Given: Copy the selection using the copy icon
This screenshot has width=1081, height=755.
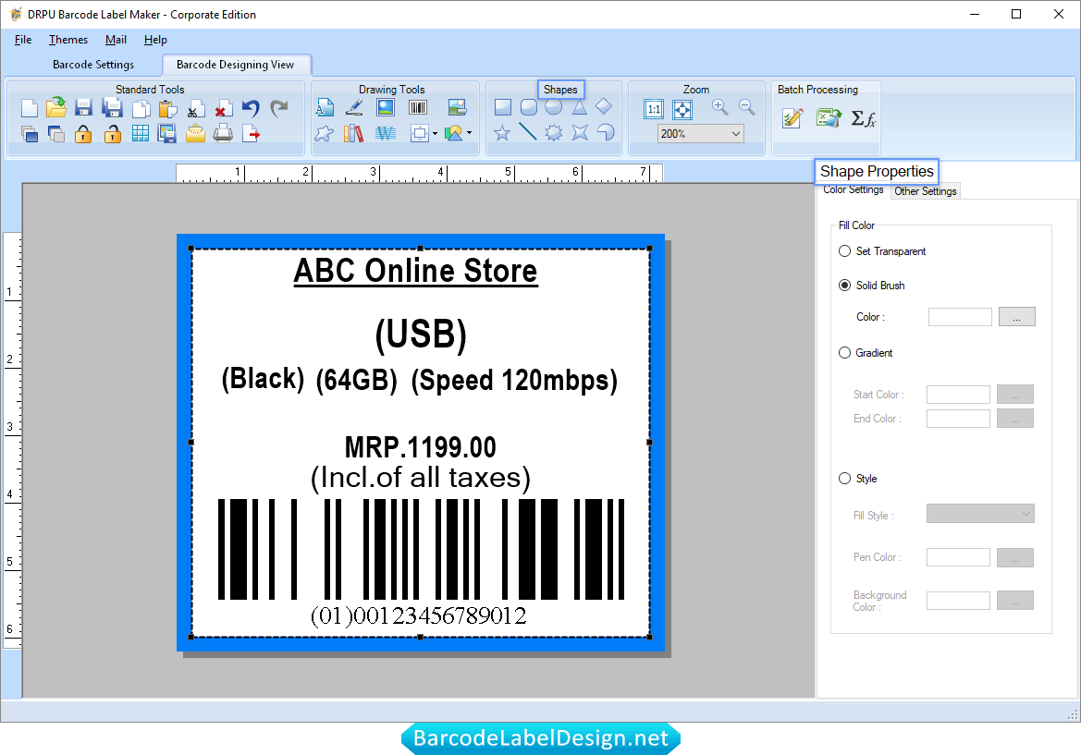Looking at the screenshot, I should 141,109.
